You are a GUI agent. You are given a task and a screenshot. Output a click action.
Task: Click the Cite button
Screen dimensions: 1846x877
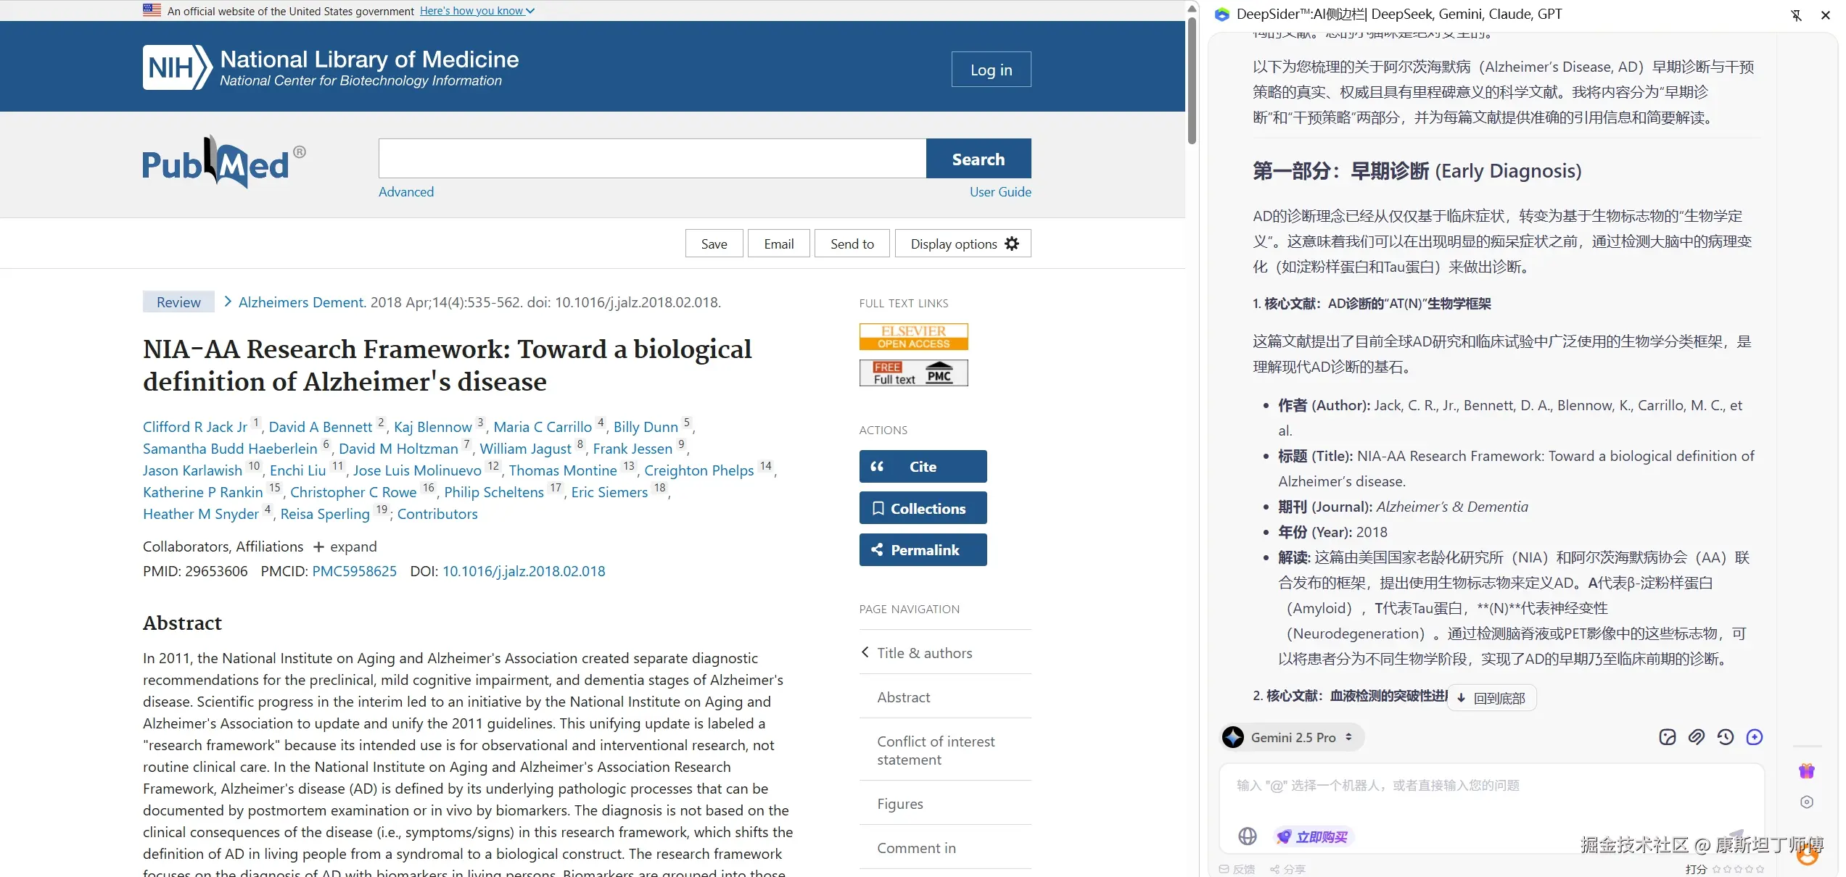922,467
